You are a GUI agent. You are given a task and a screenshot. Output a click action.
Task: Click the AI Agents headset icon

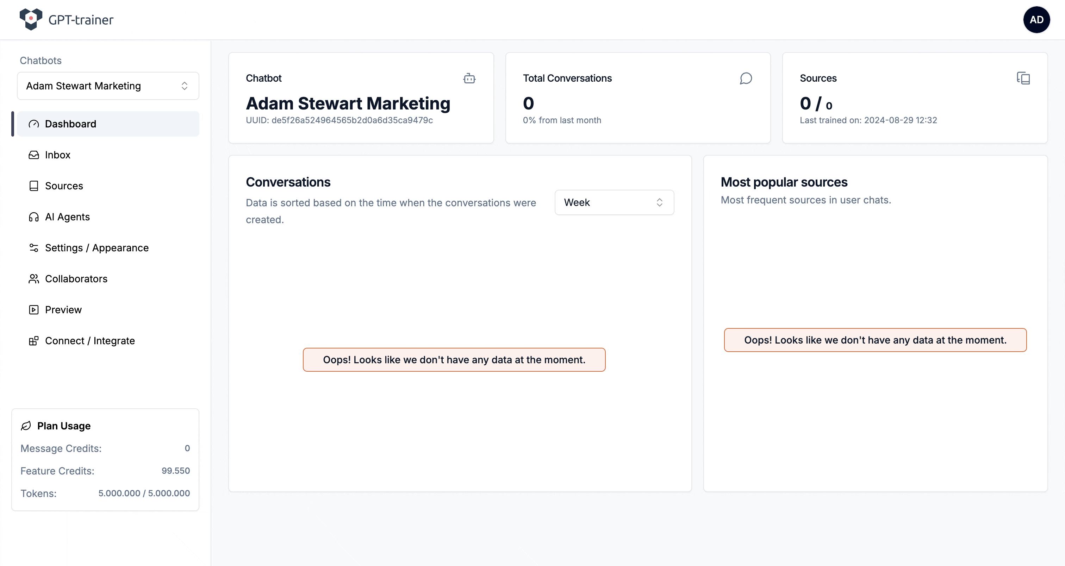[33, 217]
